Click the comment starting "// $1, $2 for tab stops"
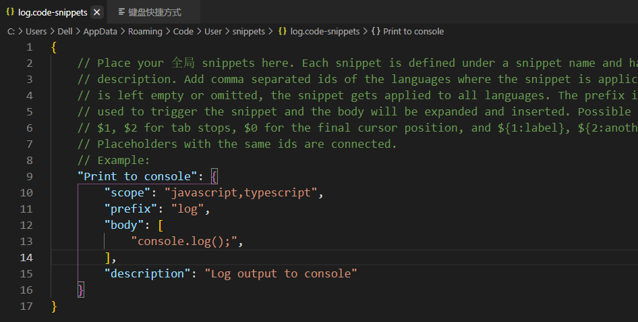The height and width of the screenshot is (322, 638). coord(357,128)
